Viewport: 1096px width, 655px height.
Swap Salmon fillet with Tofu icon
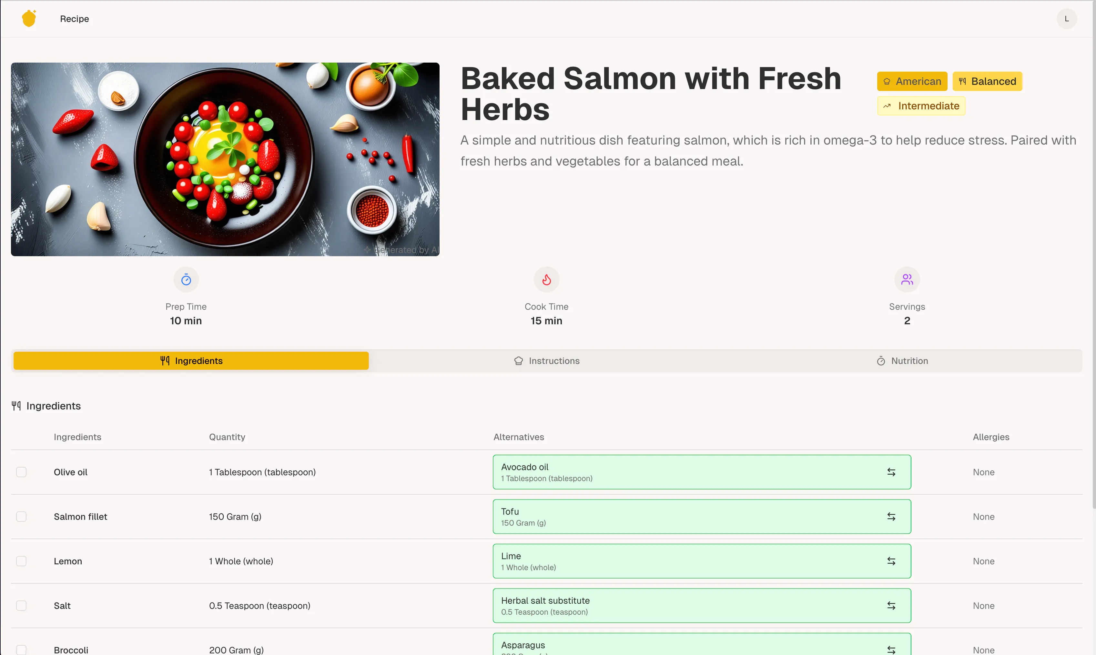[891, 516]
